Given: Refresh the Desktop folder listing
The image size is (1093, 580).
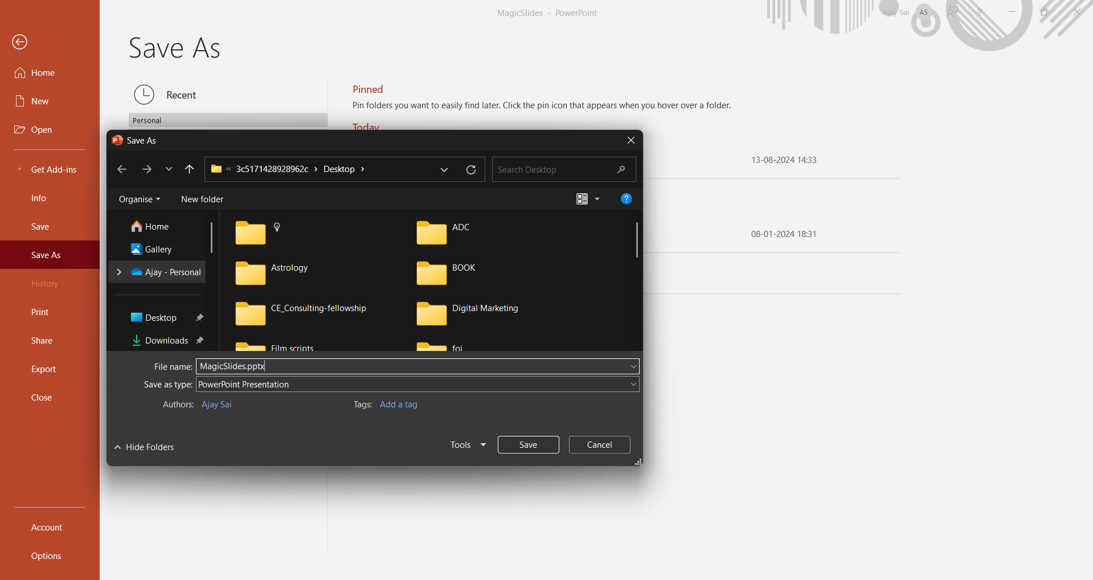Looking at the screenshot, I should [470, 170].
